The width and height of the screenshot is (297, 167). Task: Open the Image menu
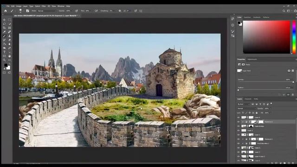pyautogui.click(x=19, y=6)
